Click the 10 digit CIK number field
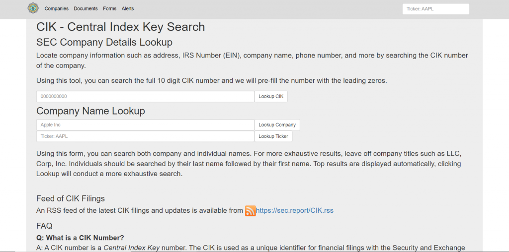The width and height of the screenshot is (509, 252). 145,96
